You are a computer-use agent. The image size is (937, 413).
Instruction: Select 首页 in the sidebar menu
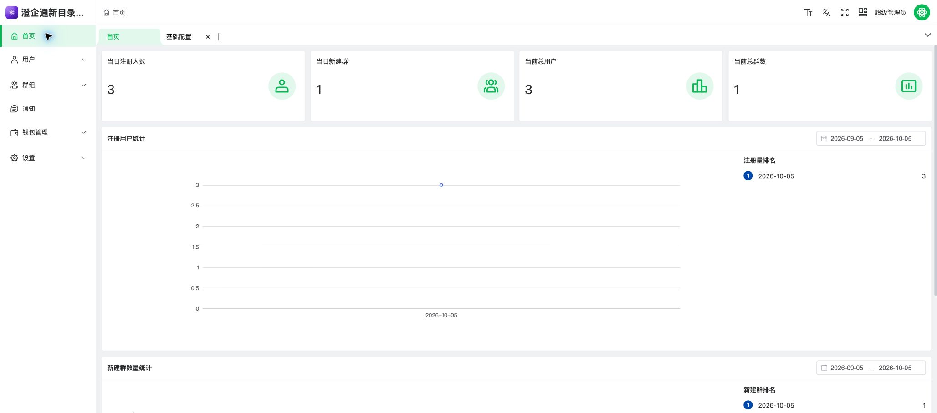click(48, 36)
